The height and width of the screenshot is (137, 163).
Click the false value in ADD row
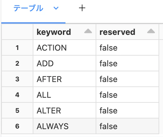[127, 63]
